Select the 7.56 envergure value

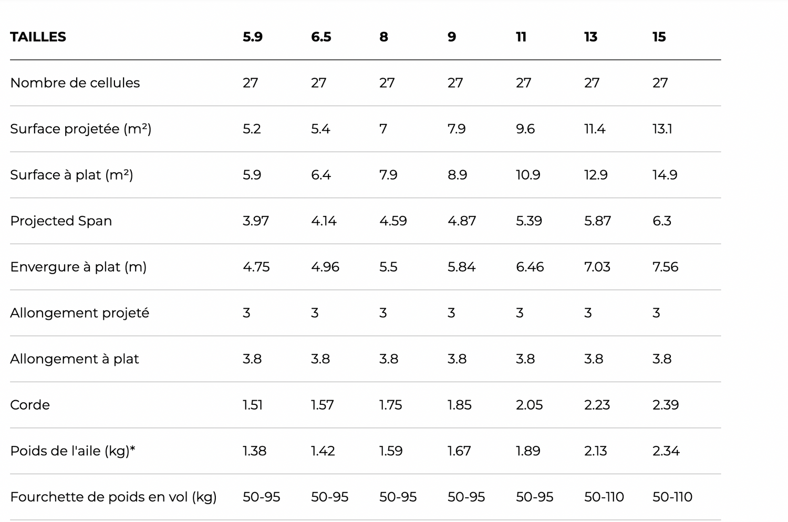point(665,267)
